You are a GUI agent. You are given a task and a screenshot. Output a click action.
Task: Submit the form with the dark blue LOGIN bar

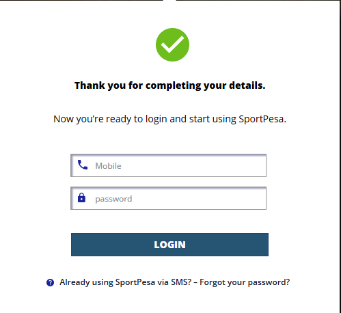click(169, 245)
